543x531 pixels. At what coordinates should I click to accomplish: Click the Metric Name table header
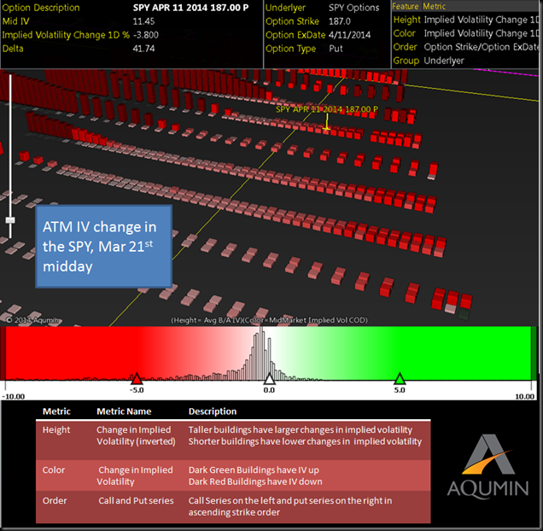point(124,411)
